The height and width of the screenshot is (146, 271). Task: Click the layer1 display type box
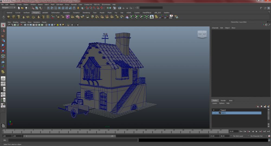tap(217, 113)
